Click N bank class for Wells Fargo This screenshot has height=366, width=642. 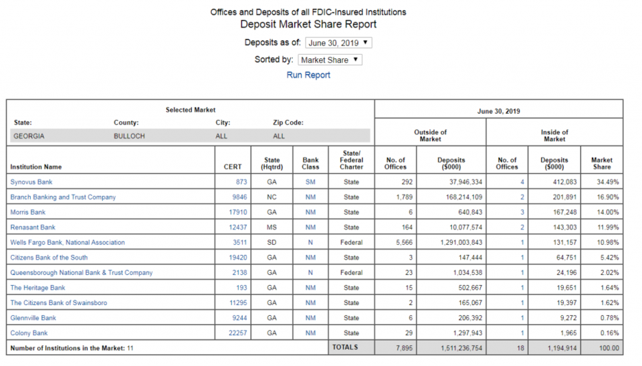click(310, 243)
